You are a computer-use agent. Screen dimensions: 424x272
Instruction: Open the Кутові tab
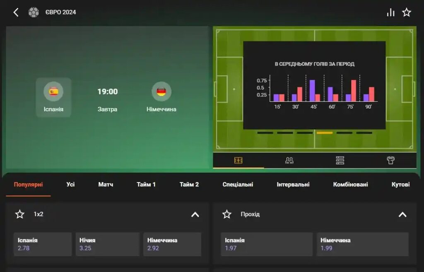tap(400, 184)
